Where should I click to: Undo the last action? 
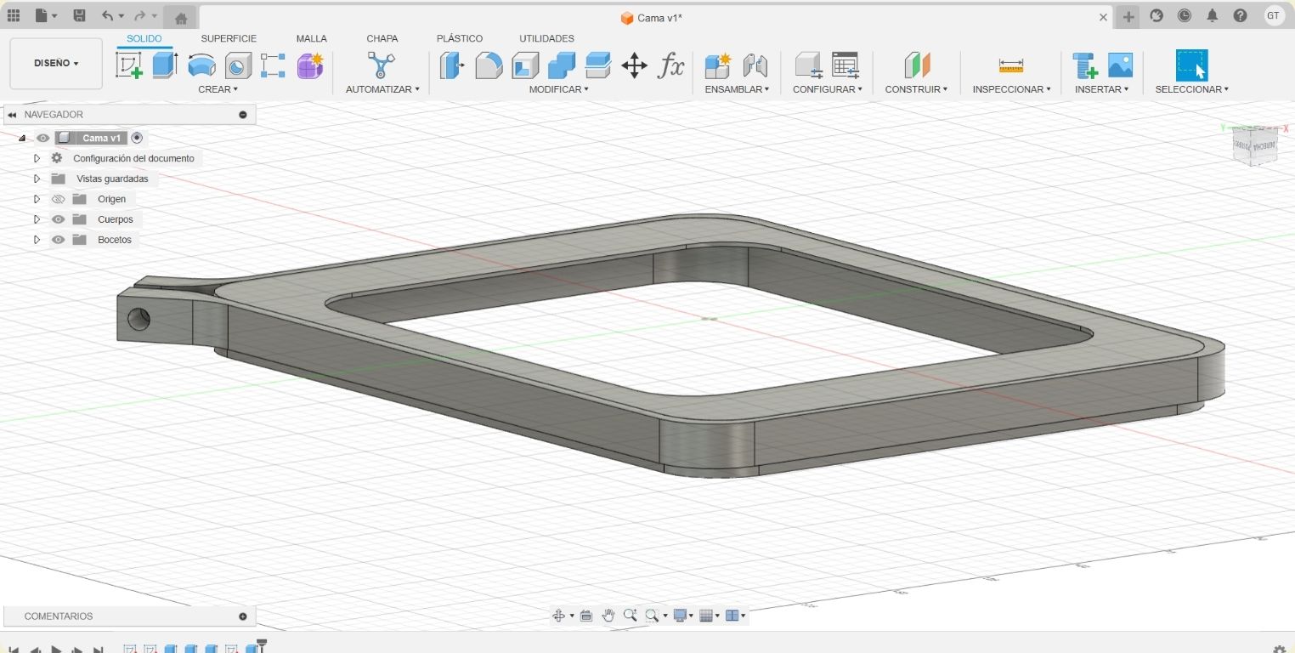[x=107, y=15]
